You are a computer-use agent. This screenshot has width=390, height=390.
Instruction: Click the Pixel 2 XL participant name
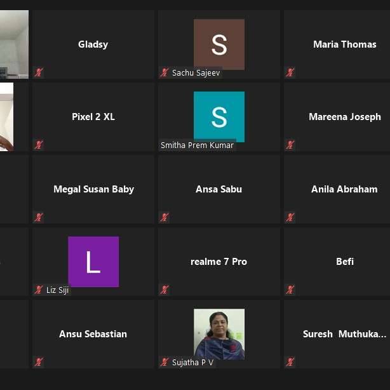(x=93, y=117)
